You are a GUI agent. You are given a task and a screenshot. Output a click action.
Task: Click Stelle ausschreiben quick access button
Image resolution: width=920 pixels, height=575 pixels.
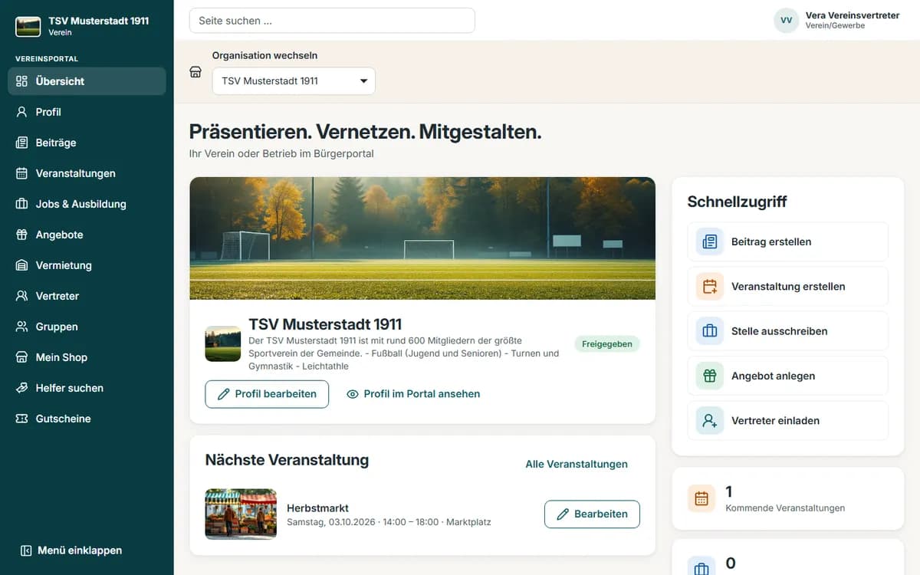coord(788,331)
